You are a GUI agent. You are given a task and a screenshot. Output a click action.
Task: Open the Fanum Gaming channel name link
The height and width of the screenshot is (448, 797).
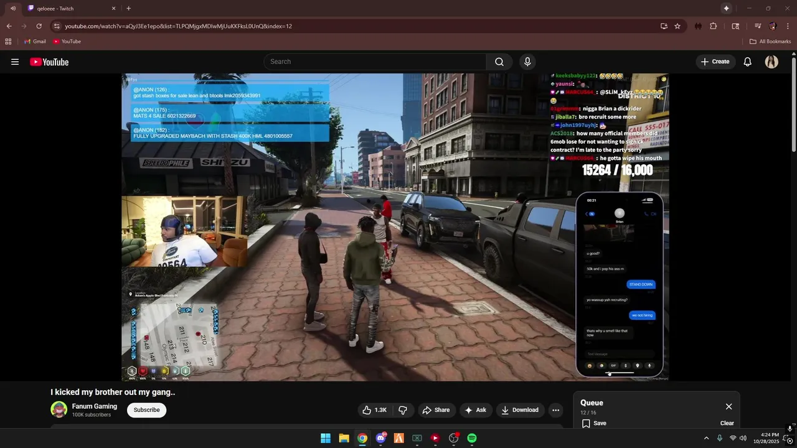point(95,406)
